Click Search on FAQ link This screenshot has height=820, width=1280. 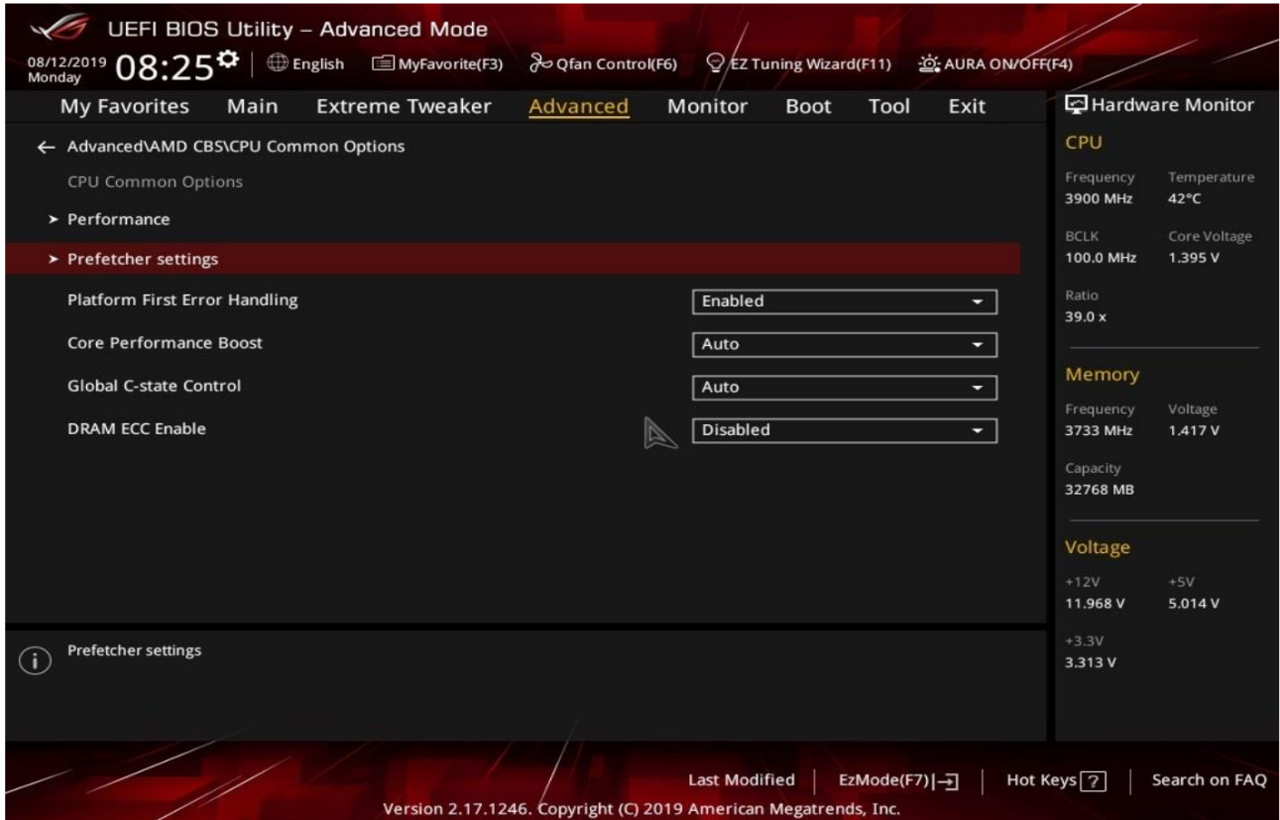[1209, 780]
